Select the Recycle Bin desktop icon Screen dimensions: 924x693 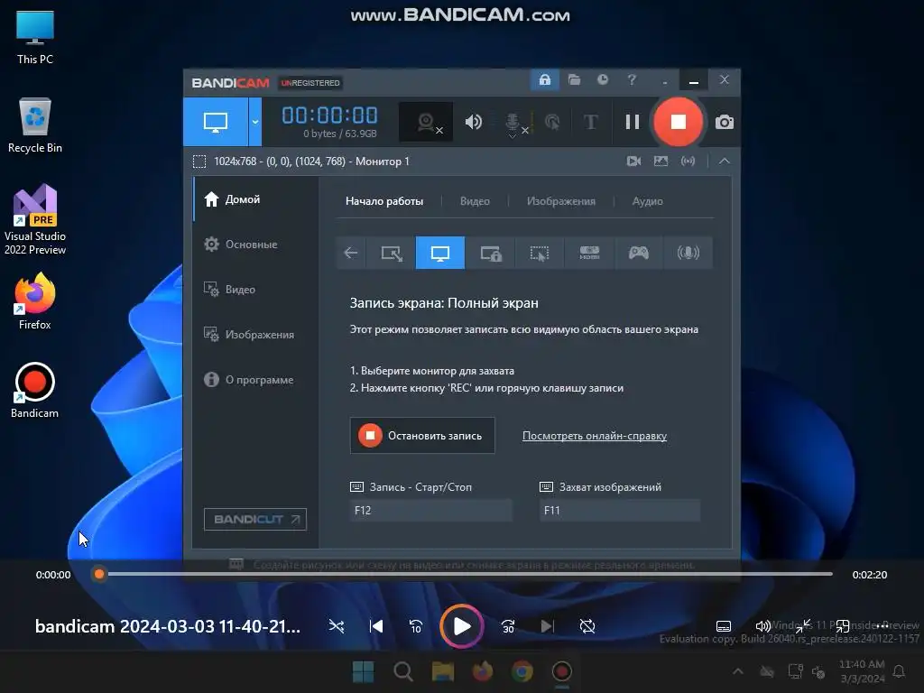click(35, 125)
